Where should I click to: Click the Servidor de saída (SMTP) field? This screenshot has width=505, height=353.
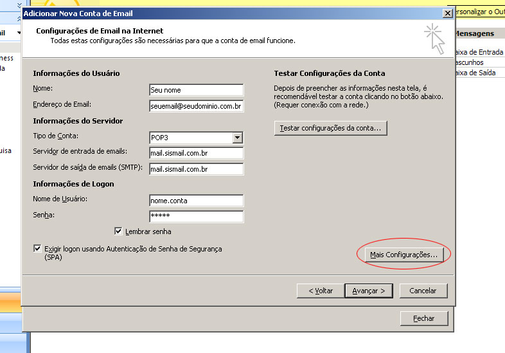pos(197,169)
